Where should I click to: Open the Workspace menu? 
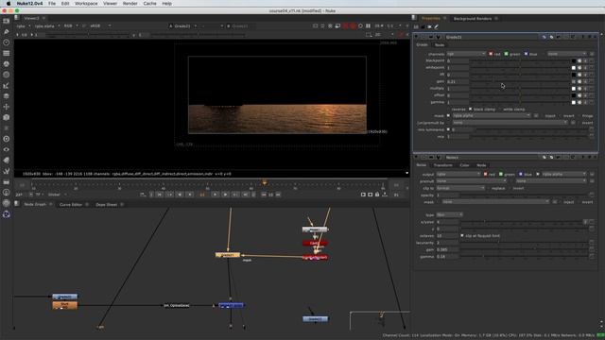86,4
